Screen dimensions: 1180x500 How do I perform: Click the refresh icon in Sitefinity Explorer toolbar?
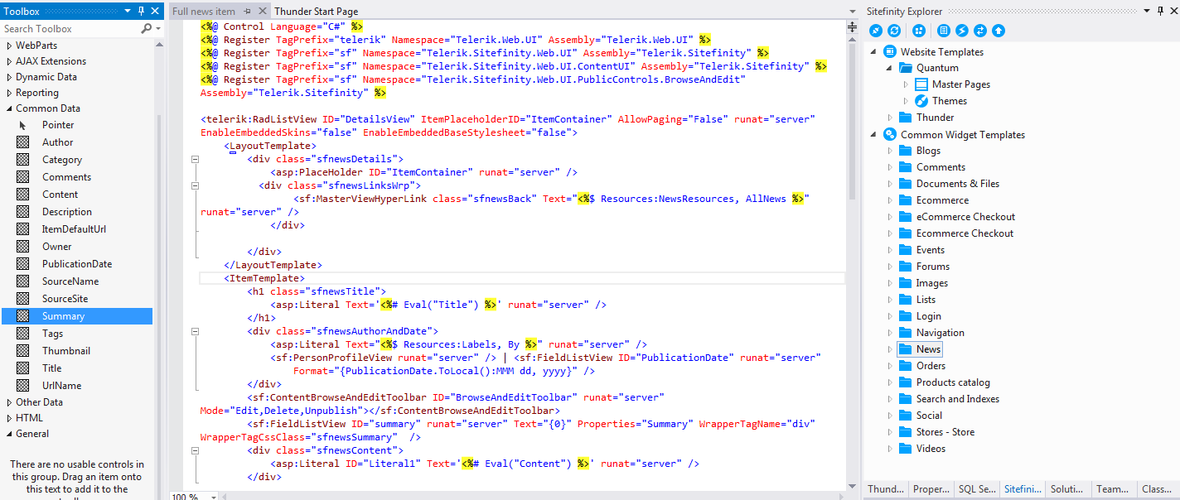894,31
